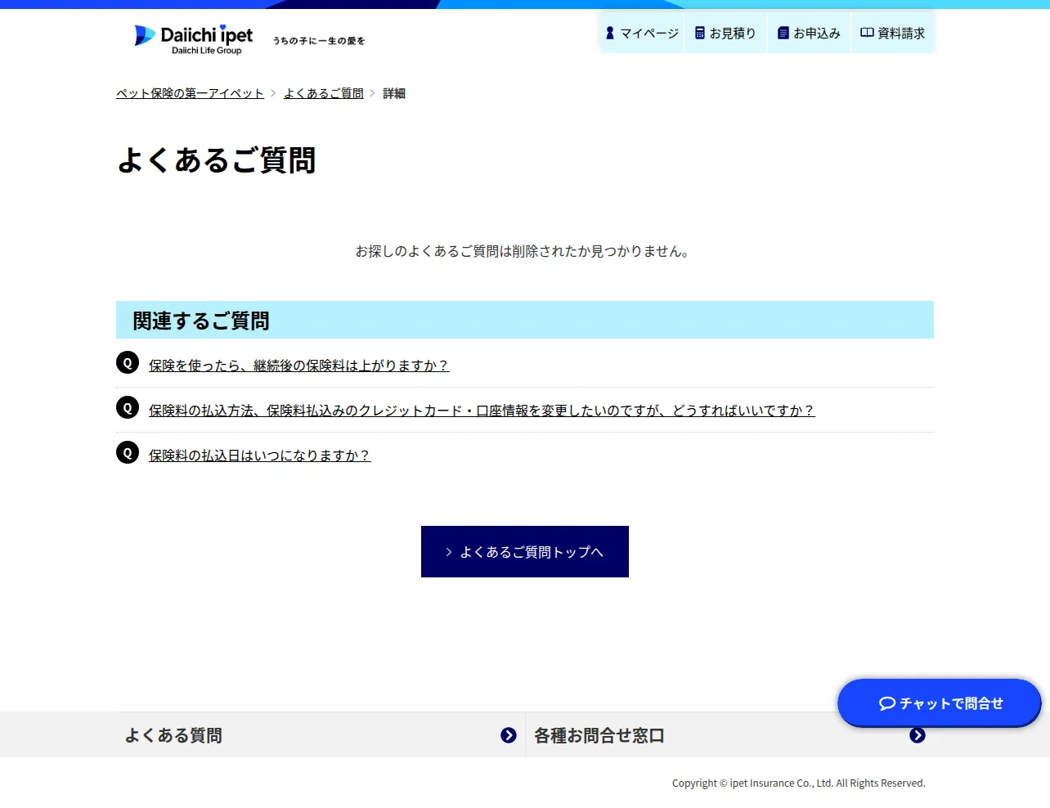Image resolution: width=1050 pixels, height=808 pixels.
Task: Open question about changing クレジットカード・口座情報
Action: [482, 411]
